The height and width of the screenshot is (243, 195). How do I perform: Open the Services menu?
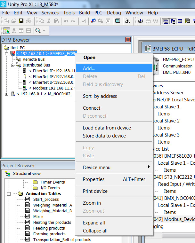point(50,13)
